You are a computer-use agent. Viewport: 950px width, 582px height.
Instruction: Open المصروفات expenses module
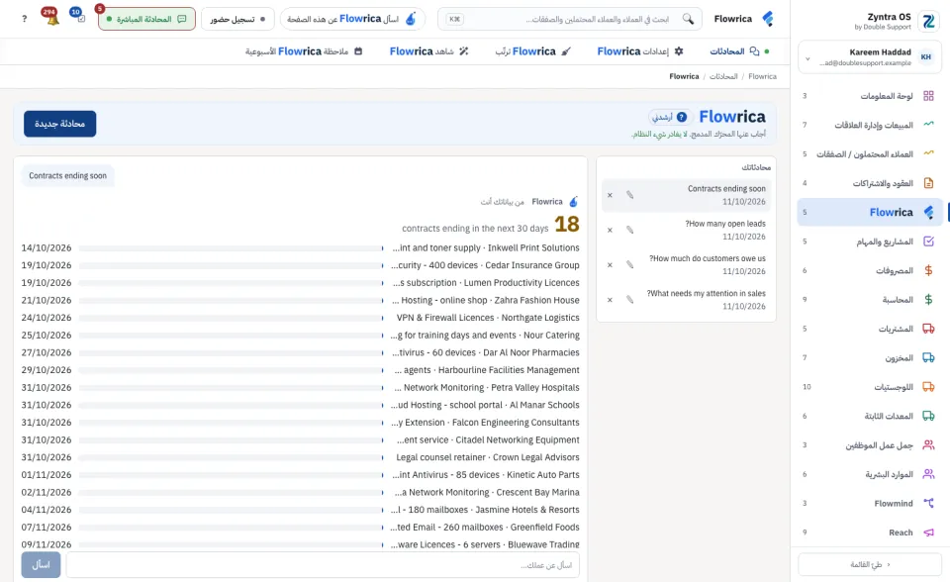pos(870,270)
